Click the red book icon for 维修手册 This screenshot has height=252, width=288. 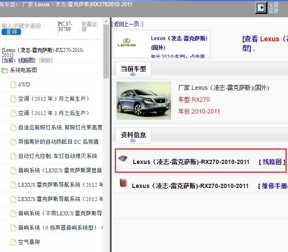click(123, 183)
